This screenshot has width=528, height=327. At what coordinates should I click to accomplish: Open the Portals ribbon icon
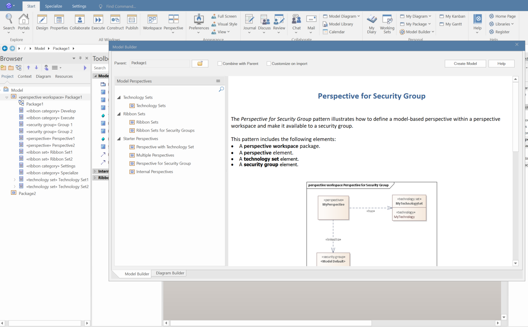24,23
